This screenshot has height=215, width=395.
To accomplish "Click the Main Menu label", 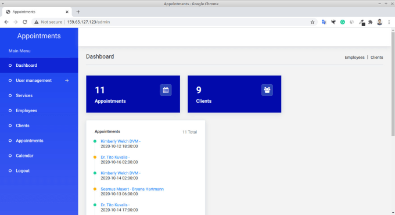I will click(19, 51).
